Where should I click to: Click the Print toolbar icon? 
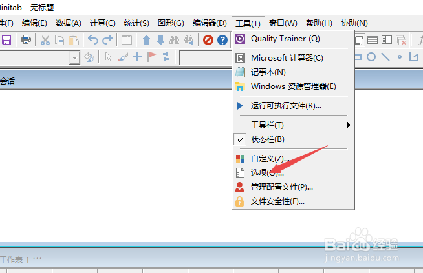tap(26, 40)
